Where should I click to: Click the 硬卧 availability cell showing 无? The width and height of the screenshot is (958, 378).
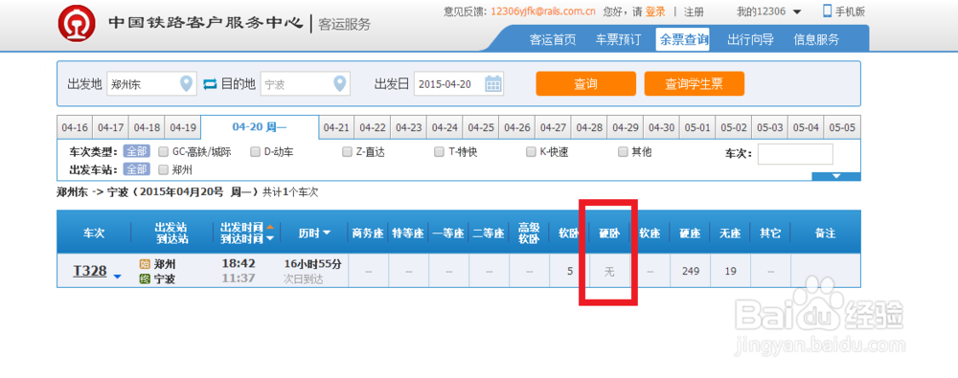pyautogui.click(x=609, y=271)
